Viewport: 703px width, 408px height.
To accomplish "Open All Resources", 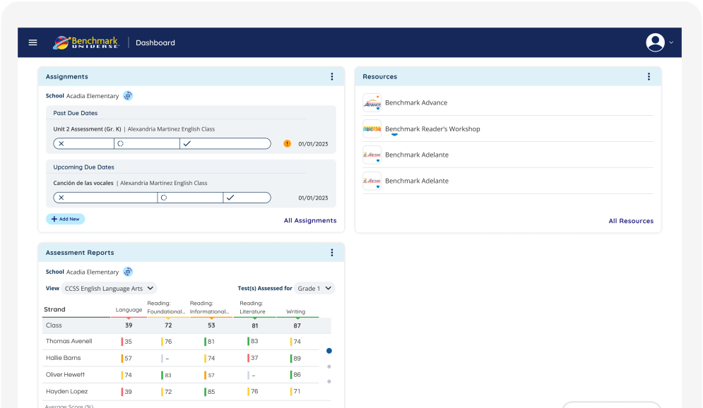I will point(631,221).
